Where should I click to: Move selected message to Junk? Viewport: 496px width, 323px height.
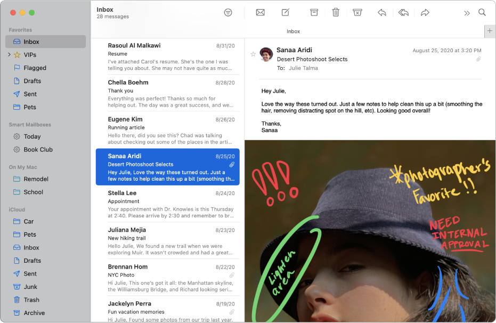click(357, 13)
